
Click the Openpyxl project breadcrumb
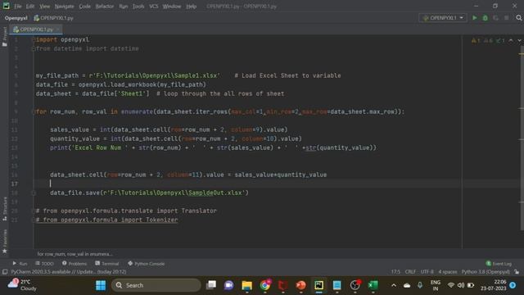tap(16, 18)
